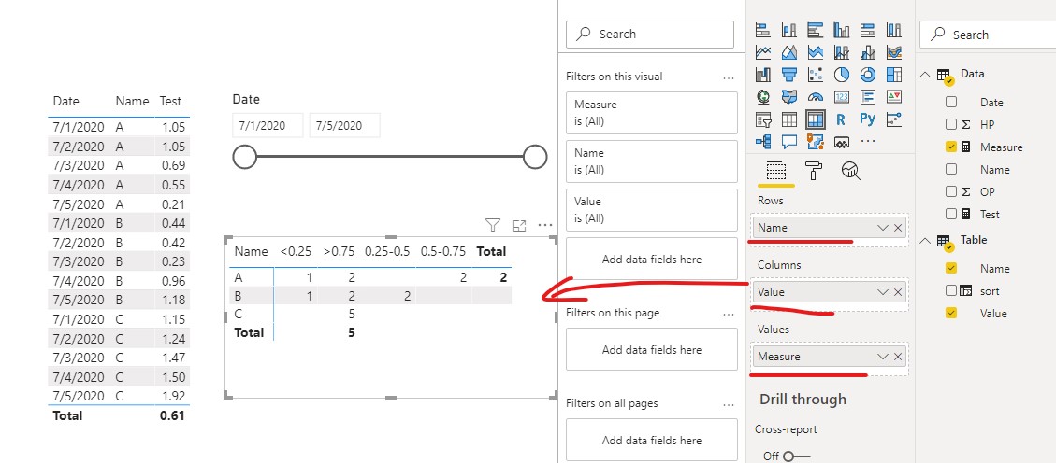Screen dimensions: 1056x463
Task: Expand the Measure is (All) filter card
Action: pyautogui.click(x=652, y=113)
